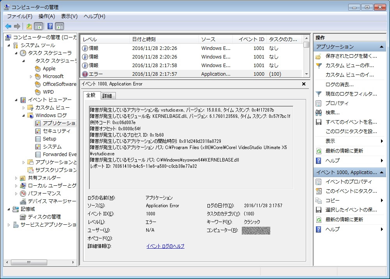
Task: Click the このイベントにタスク icon
Action: (x=318, y=191)
